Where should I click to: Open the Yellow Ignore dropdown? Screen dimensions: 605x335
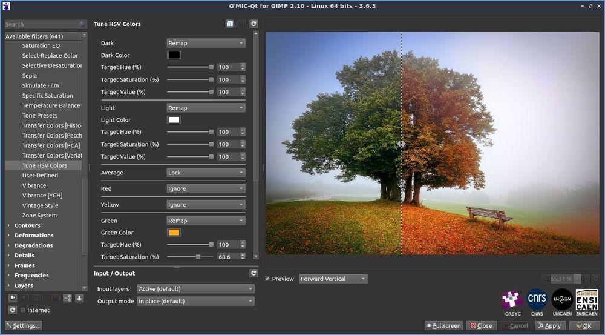click(x=206, y=205)
